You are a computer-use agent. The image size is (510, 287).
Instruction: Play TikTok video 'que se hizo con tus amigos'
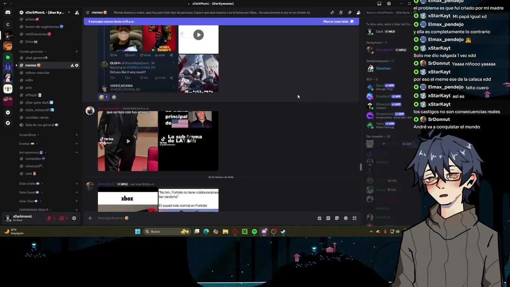[128, 141]
